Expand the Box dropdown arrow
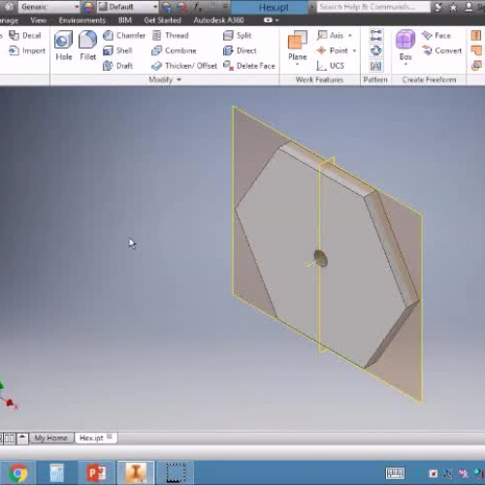 coord(405,64)
